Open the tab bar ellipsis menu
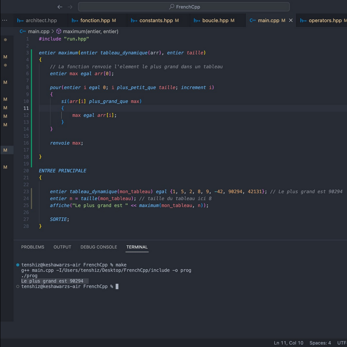The width and height of the screenshot is (347, 347). (x=4, y=20)
